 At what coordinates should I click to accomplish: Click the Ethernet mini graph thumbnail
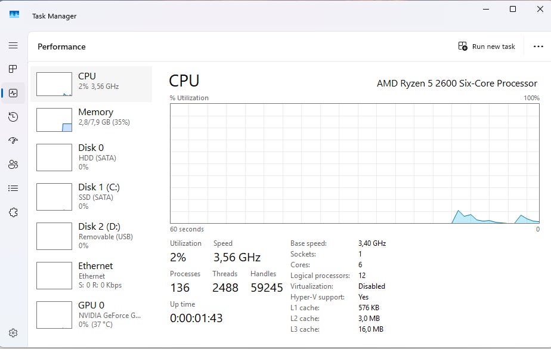click(x=54, y=276)
